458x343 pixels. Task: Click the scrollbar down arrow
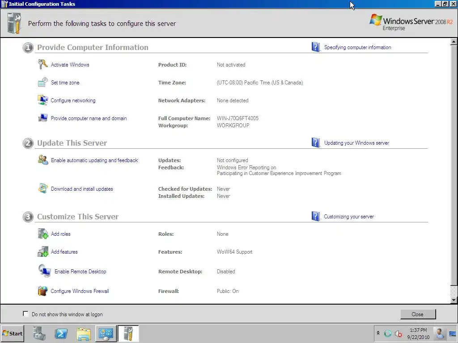click(454, 300)
